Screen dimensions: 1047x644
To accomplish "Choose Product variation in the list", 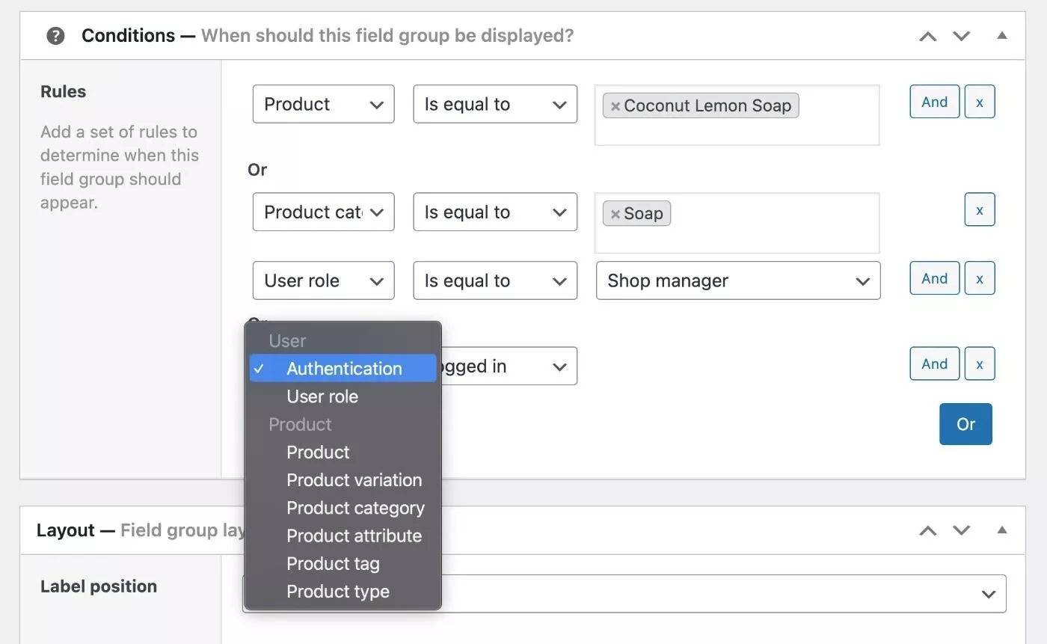I will tap(343, 479).
